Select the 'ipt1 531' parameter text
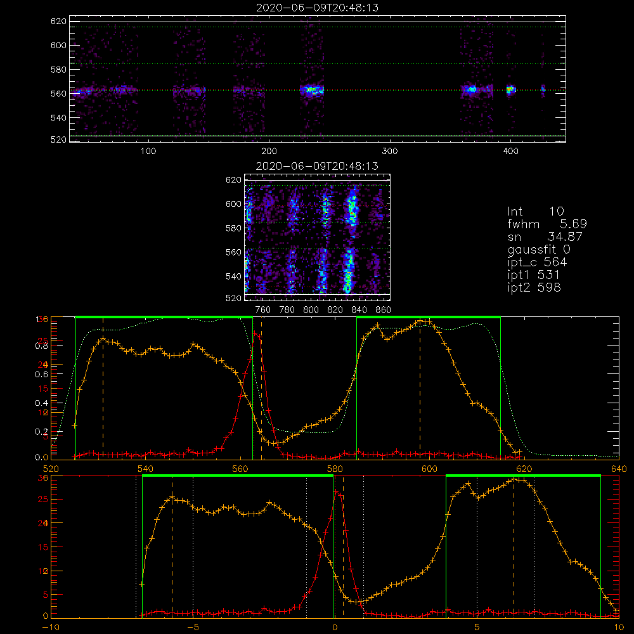This screenshot has width=634, height=634. click(534, 275)
